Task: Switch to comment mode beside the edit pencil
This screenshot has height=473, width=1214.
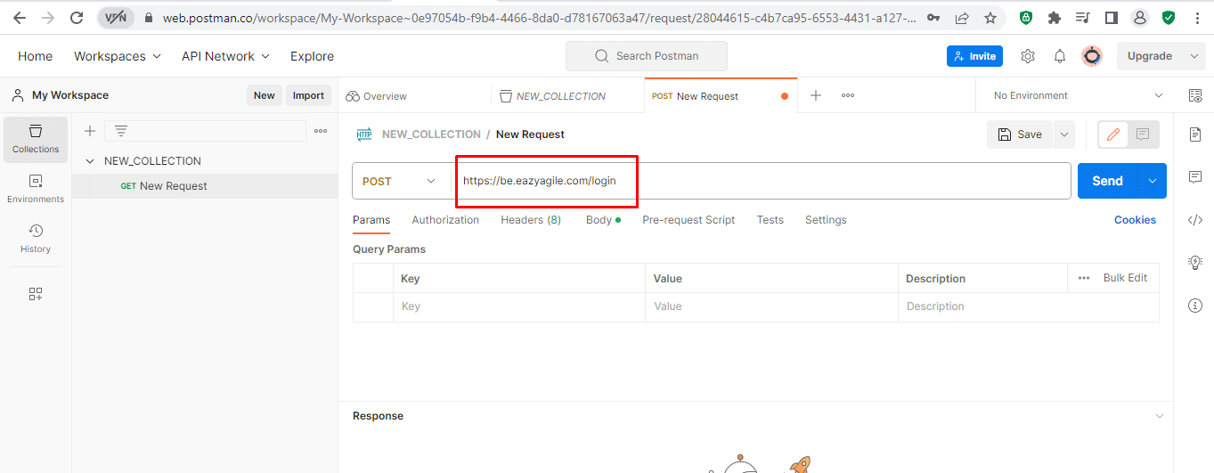Action: [1143, 135]
